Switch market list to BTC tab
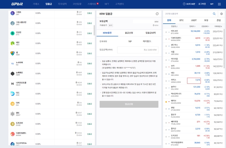The height and width of the screenshot is (148, 226). point(182,20)
